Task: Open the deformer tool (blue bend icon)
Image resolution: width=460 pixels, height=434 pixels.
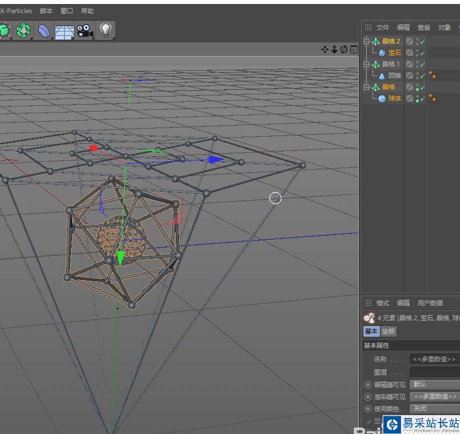Action: tap(44, 31)
